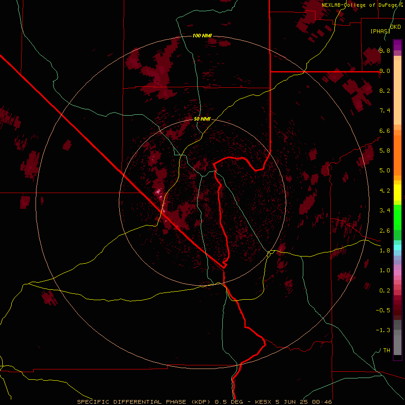405x405 pixels.
Task: Click the 5.0 value on the color scale
Action: tap(385, 171)
